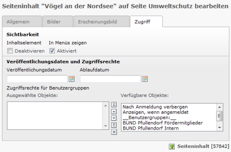Move selected item to top icon
This screenshot has width=231, height=152.
[x=114, y=105]
